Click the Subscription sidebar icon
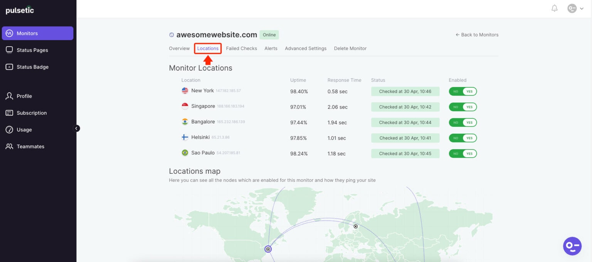 tap(9, 113)
